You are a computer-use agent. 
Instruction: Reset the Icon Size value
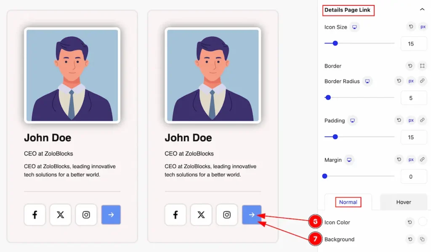click(411, 27)
